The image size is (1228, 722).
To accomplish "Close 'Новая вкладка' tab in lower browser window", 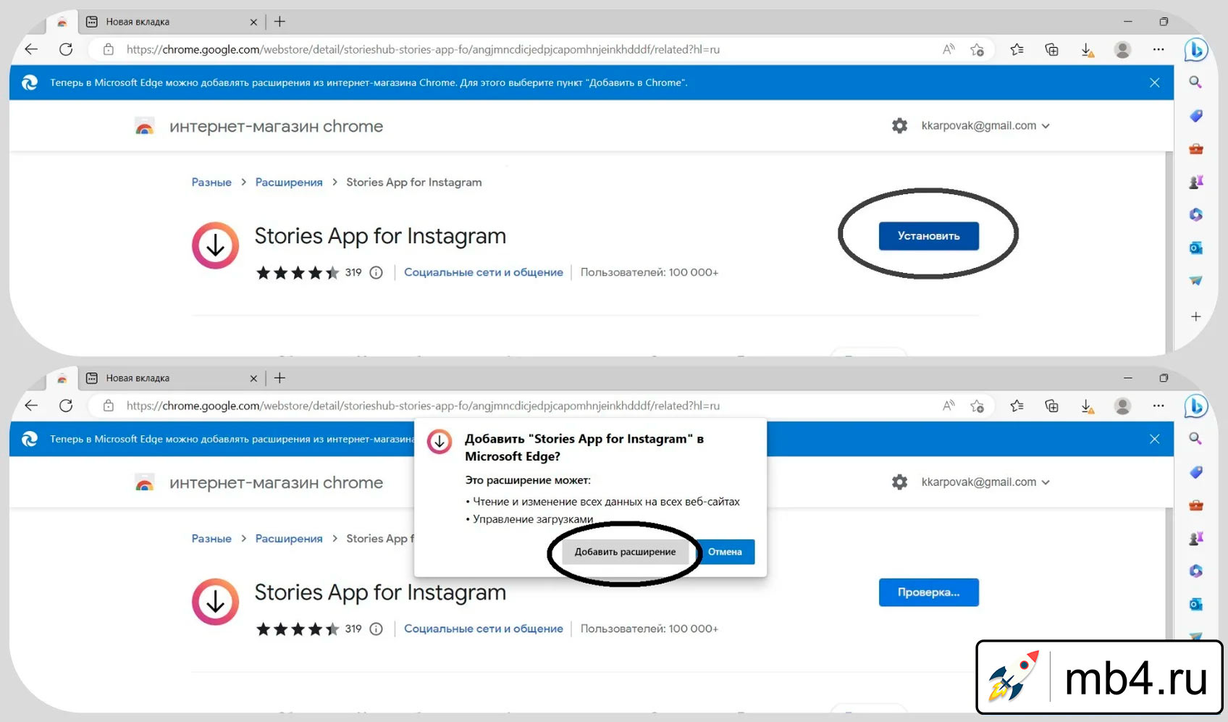I will point(253,378).
